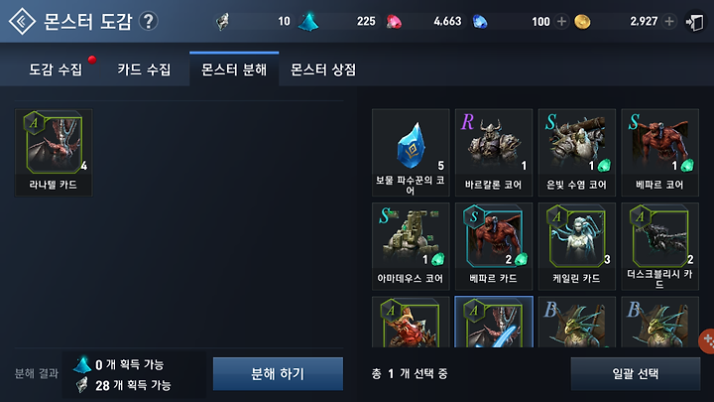Select the 아마데우스 코어 item
This screenshot has height=402, width=714.
click(411, 246)
